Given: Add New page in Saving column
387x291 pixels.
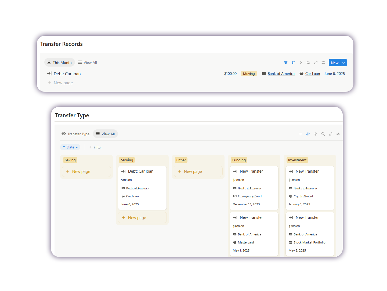Looking at the screenshot, I should point(86,172).
